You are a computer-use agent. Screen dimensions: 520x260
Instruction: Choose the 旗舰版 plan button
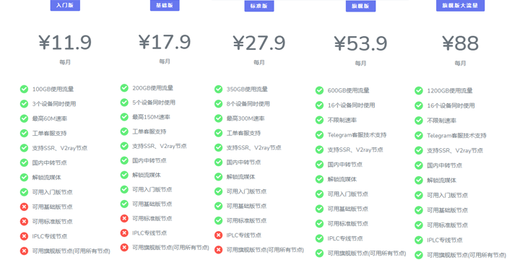361,6
